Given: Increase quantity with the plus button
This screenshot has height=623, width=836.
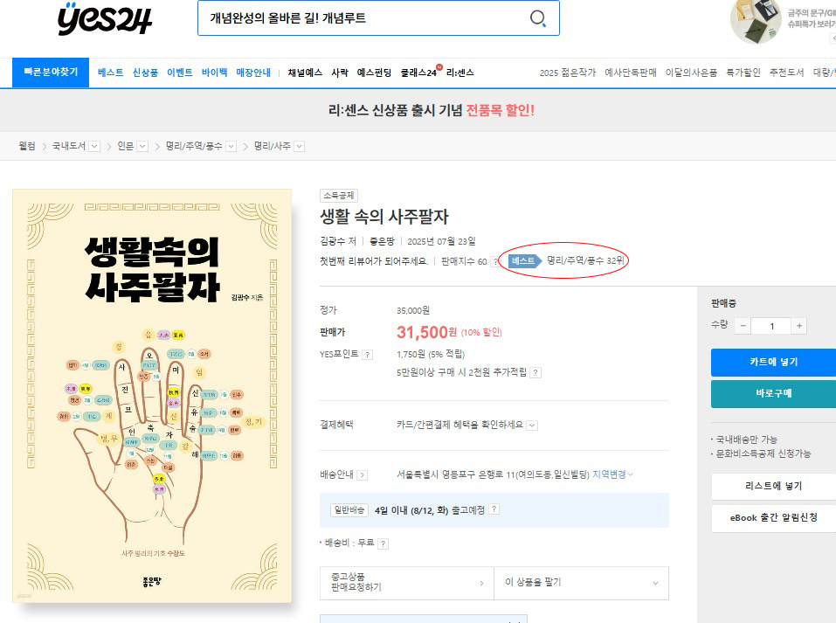Looking at the screenshot, I should pyautogui.click(x=798, y=326).
